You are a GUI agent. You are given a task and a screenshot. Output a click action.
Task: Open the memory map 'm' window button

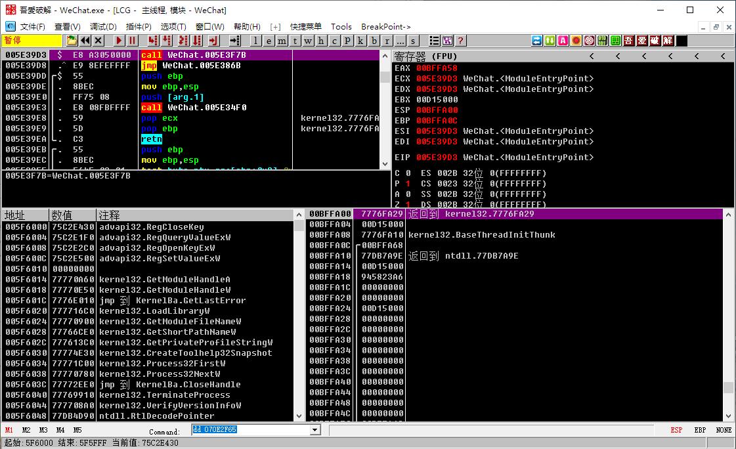pos(283,41)
